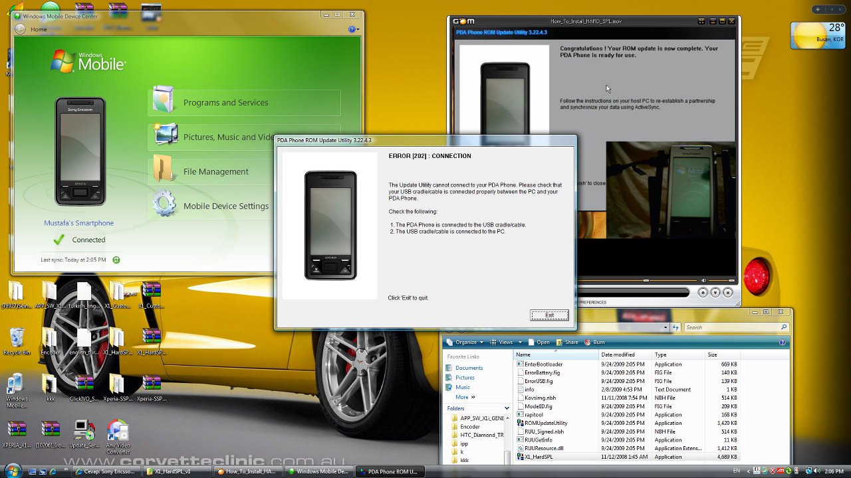The width and height of the screenshot is (851, 478).
Task: Open the Organize menu in Explorer
Action: 465,343
